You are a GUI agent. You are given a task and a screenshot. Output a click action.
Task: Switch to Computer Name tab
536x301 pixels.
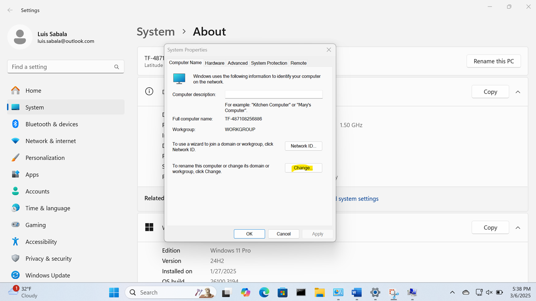coord(185,63)
